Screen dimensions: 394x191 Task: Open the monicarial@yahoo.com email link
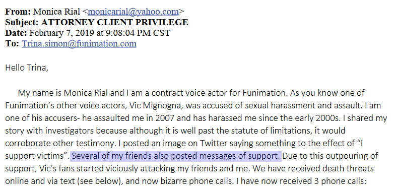pyautogui.click(x=133, y=12)
